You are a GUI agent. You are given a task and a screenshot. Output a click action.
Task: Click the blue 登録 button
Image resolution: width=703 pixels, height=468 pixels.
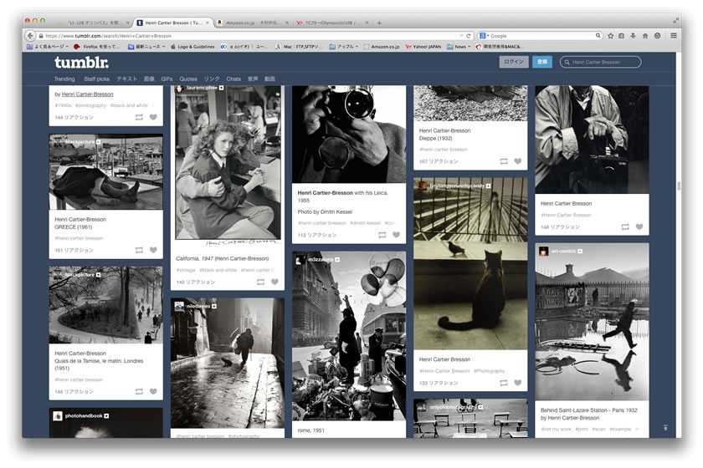tap(542, 62)
